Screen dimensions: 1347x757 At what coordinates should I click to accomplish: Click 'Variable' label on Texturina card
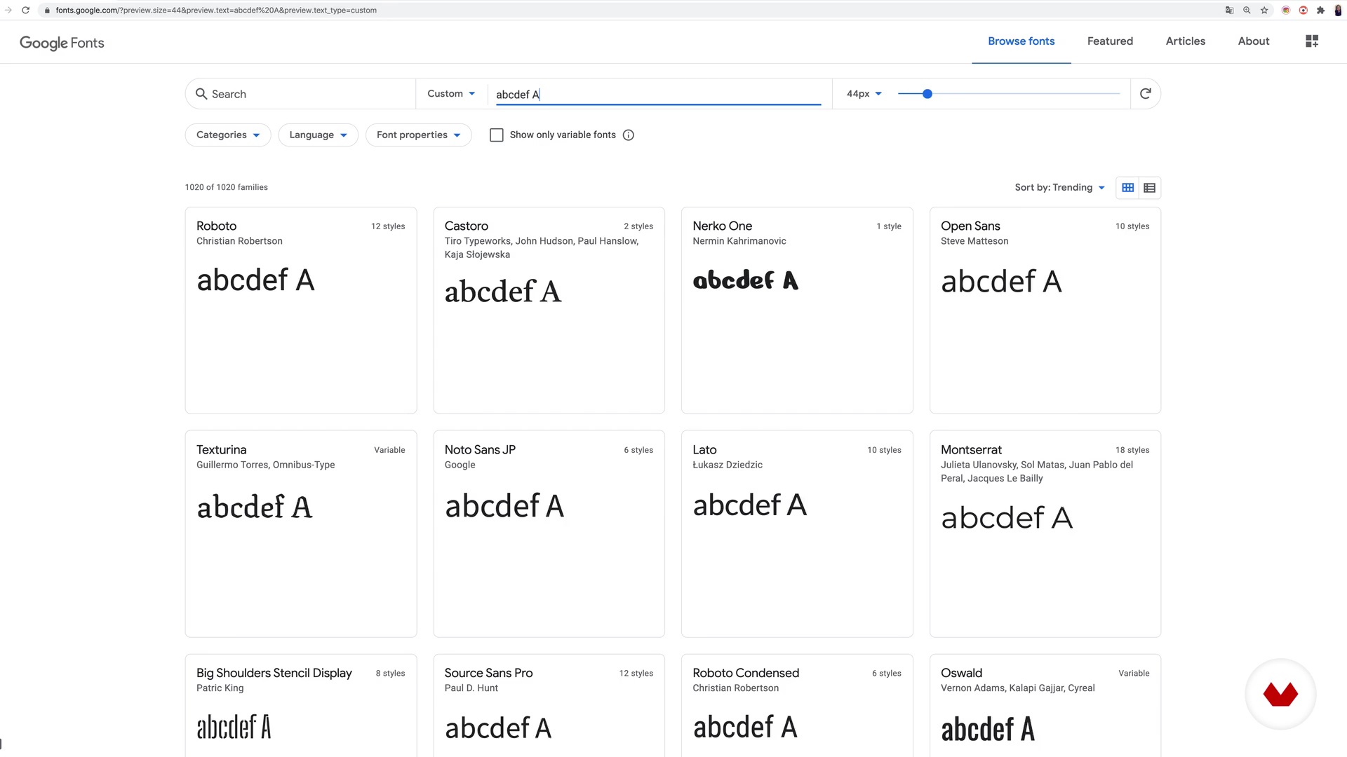tap(389, 450)
